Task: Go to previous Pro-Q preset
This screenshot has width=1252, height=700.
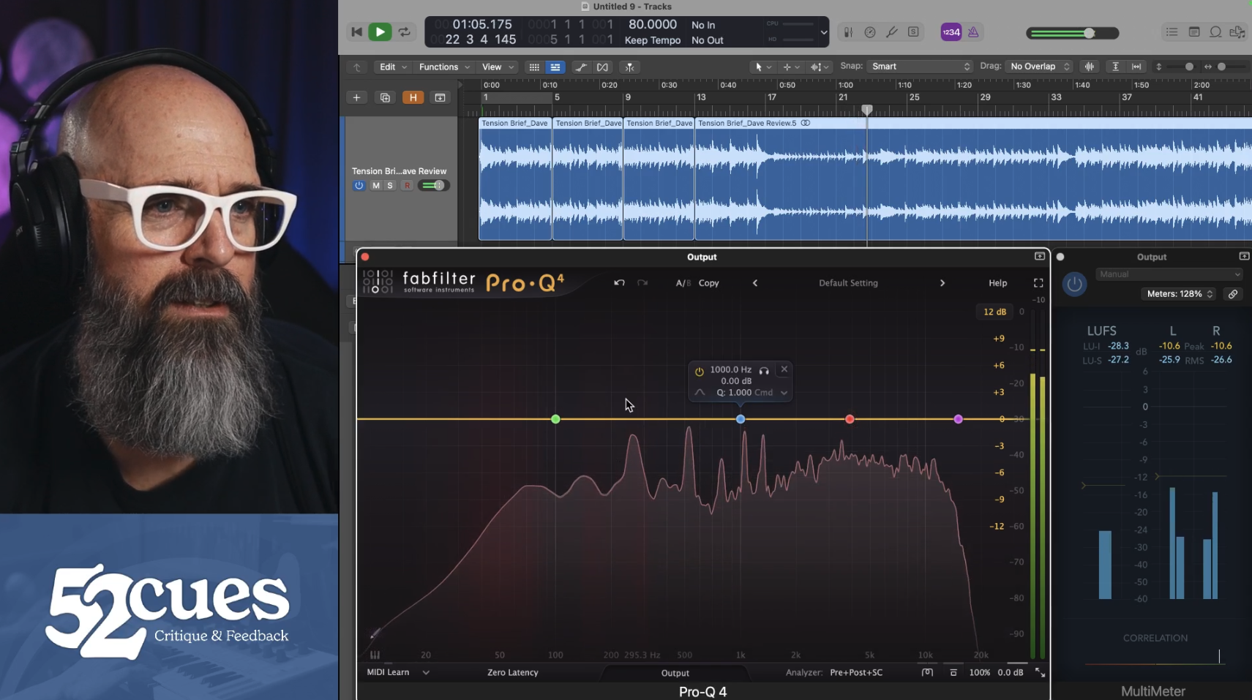Action: pyautogui.click(x=755, y=283)
